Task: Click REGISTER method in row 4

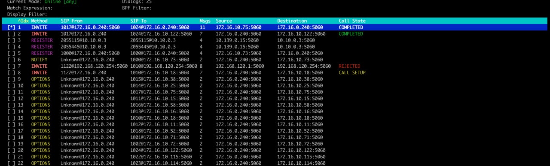Action: (42, 47)
